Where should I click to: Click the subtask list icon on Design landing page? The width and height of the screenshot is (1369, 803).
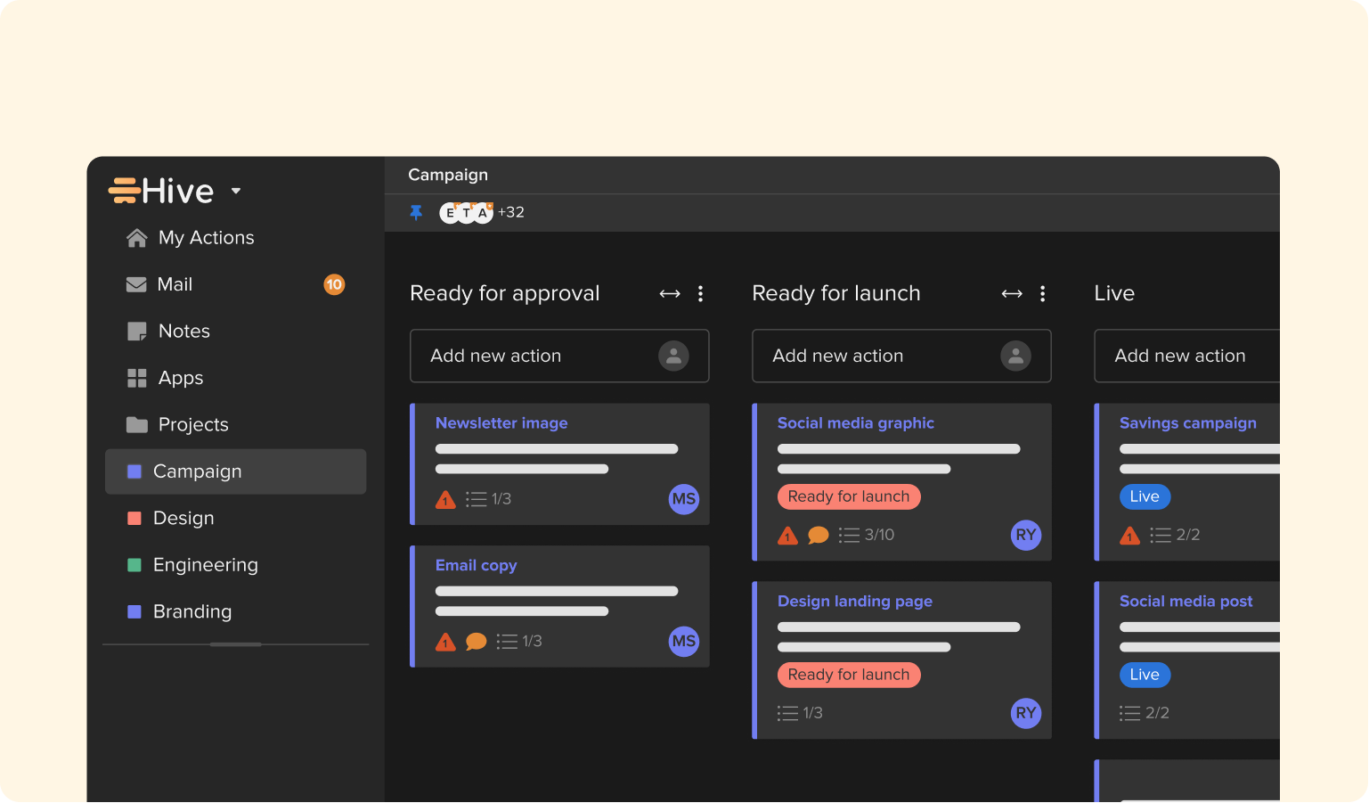coord(787,713)
